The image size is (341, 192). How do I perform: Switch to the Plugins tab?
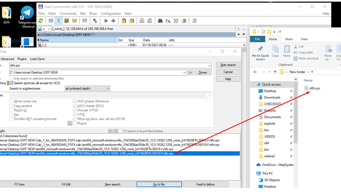[x=22, y=59]
